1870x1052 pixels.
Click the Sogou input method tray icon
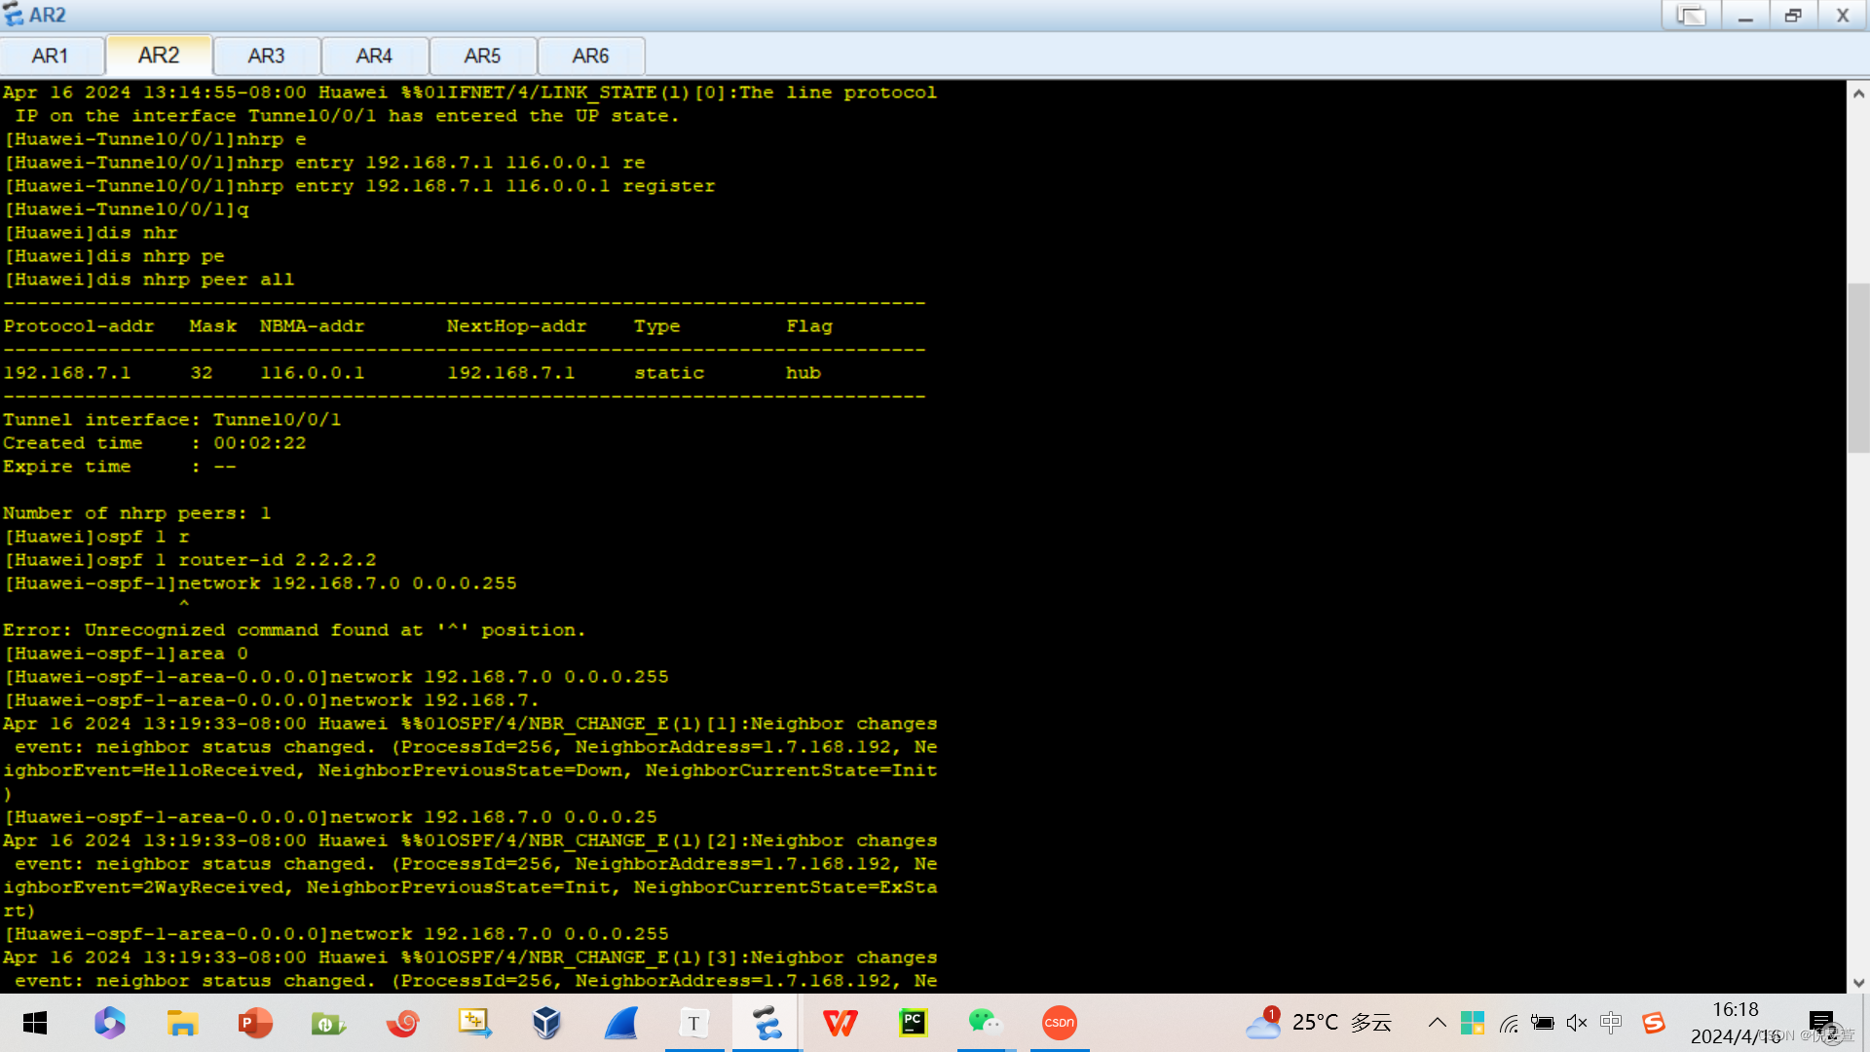coord(1654,1023)
